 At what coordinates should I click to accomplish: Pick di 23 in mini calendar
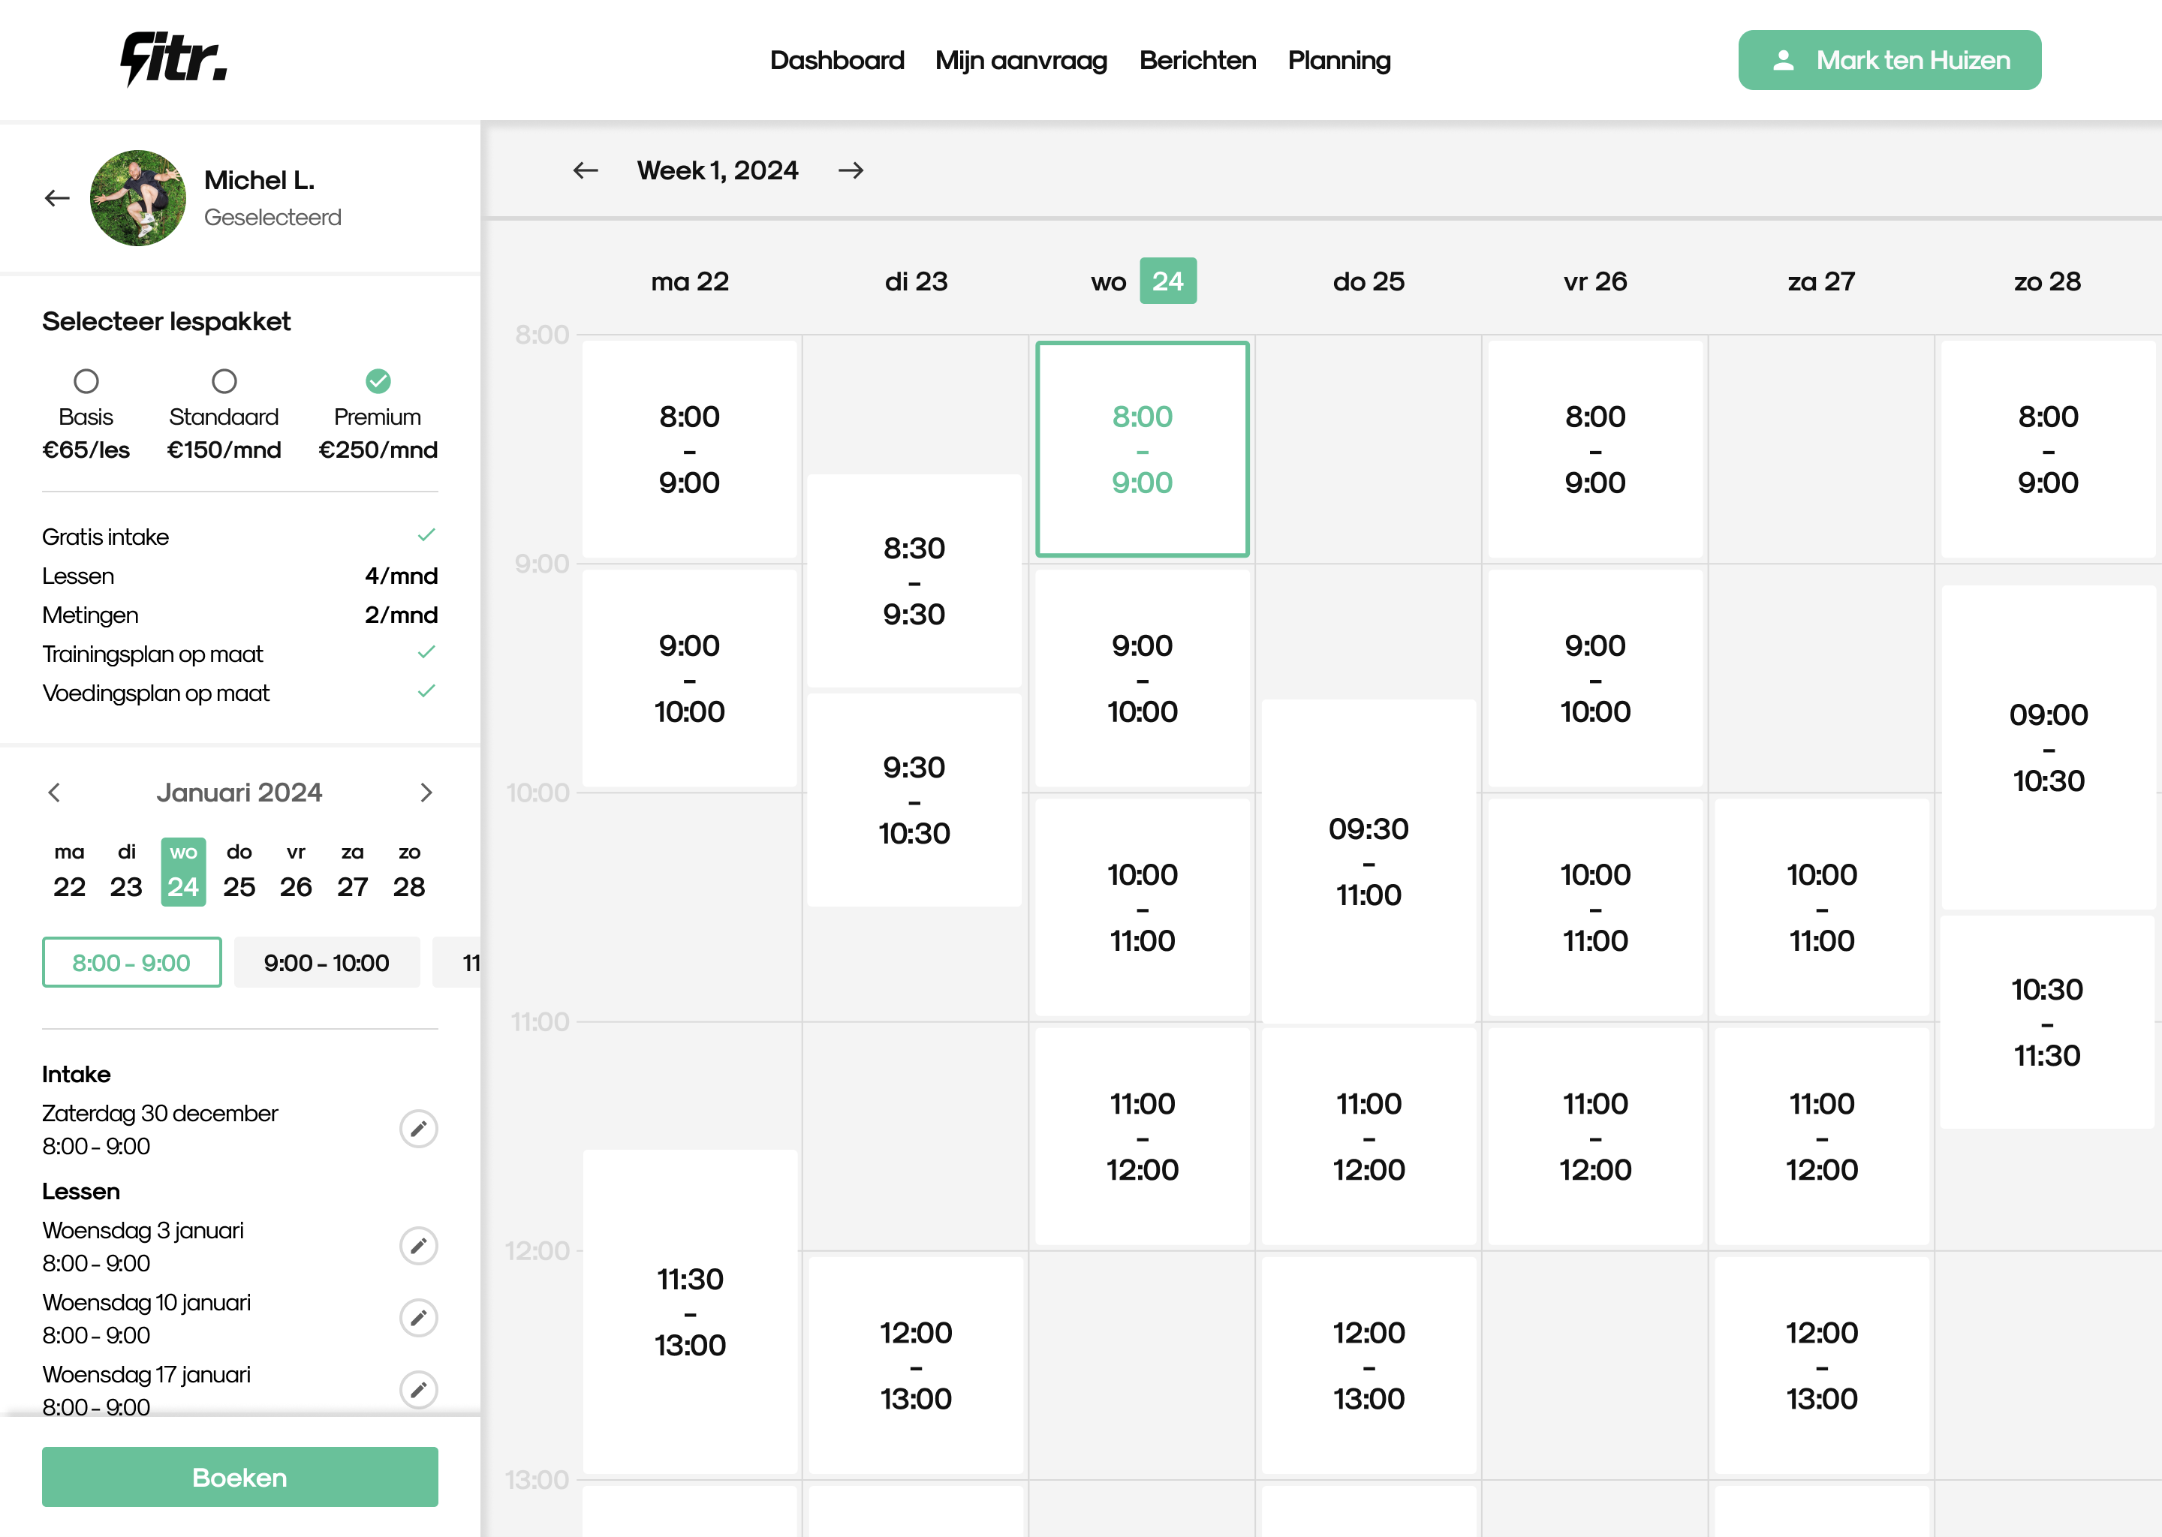coord(126,871)
